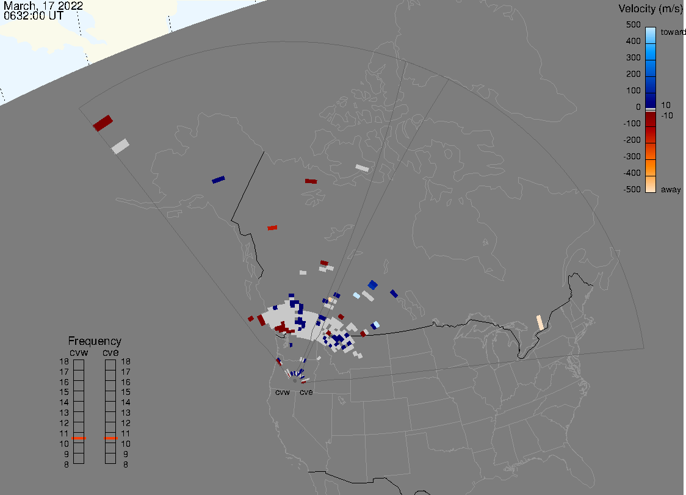This screenshot has height=495, width=686.
Task: Click the red marker on cve frequency bar
Action: (x=110, y=438)
